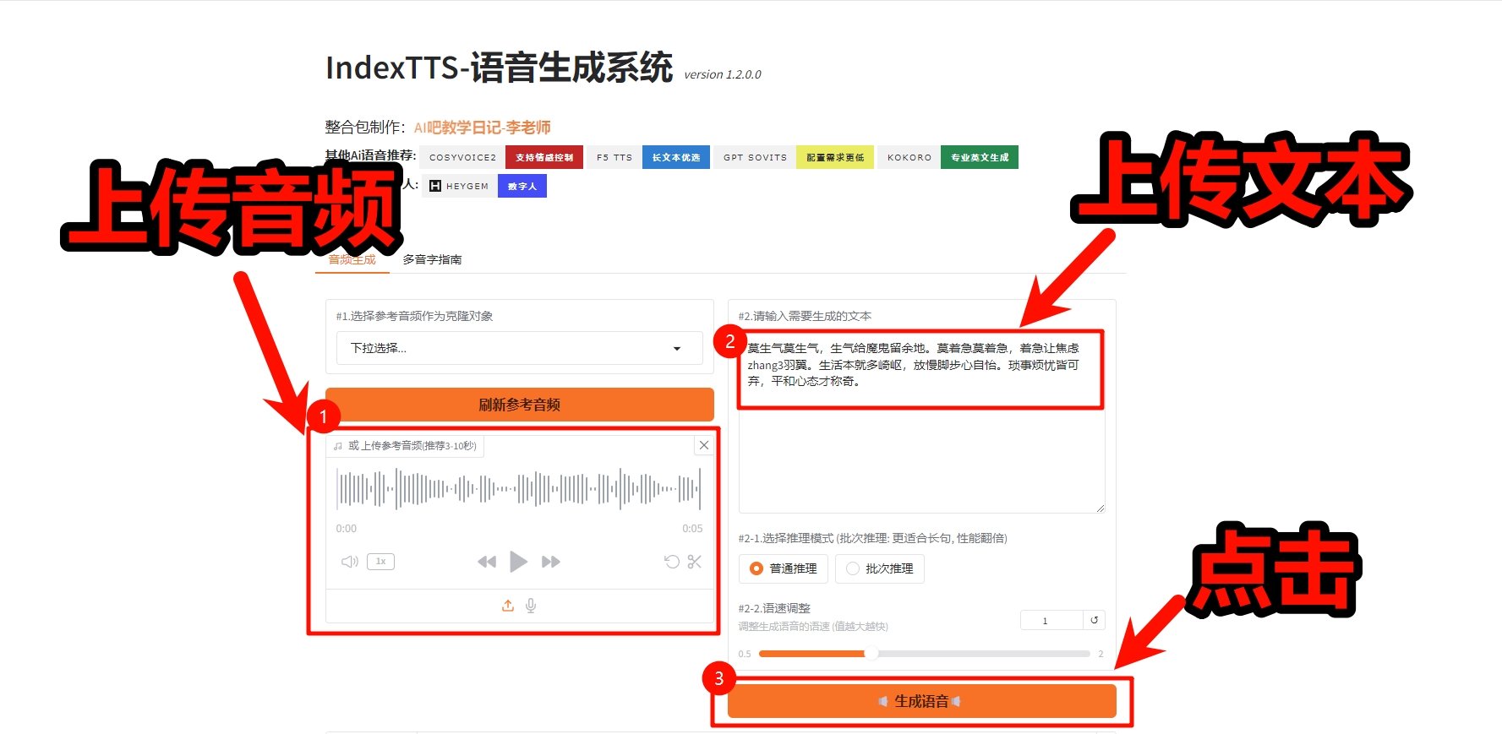
Task: Open the 下拉选择 reference audio dropdown
Action: [x=519, y=348]
